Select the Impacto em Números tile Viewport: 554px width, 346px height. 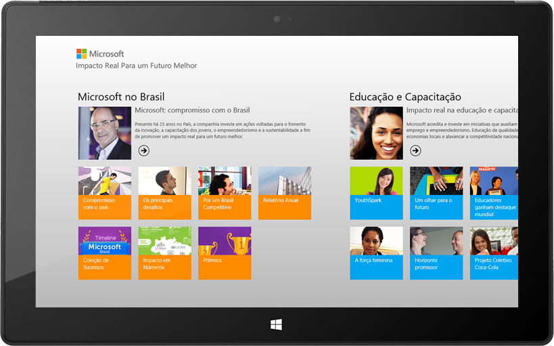tap(164, 253)
